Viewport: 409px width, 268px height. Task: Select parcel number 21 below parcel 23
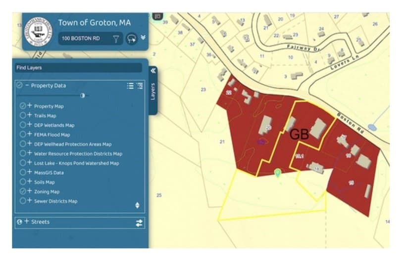[222, 142]
